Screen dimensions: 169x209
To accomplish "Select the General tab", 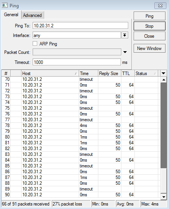I will click(x=11, y=15).
